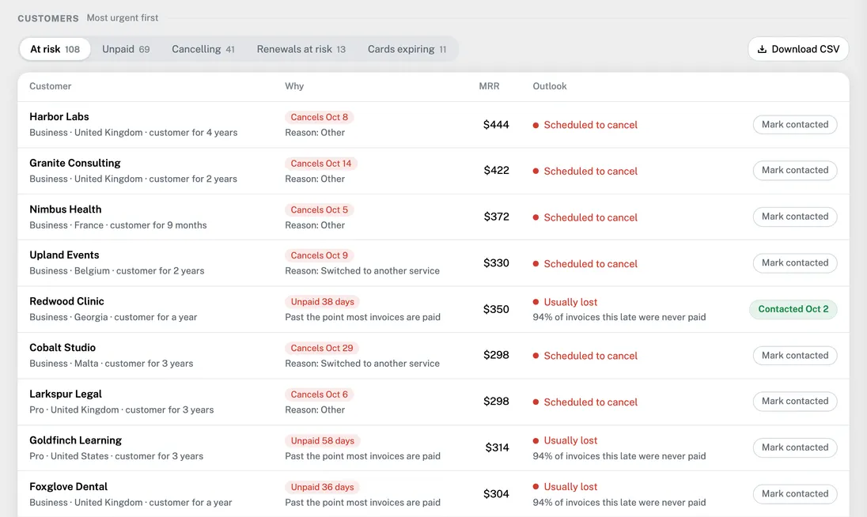The width and height of the screenshot is (867, 517).
Task: Mark Foxglove Dental as contacted
Action: click(794, 494)
